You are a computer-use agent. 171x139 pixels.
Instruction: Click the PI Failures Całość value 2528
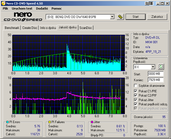[79, 134]
